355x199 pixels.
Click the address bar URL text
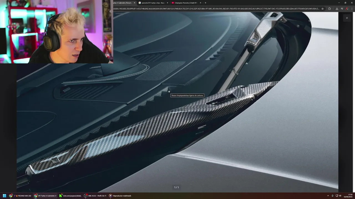[216, 9]
